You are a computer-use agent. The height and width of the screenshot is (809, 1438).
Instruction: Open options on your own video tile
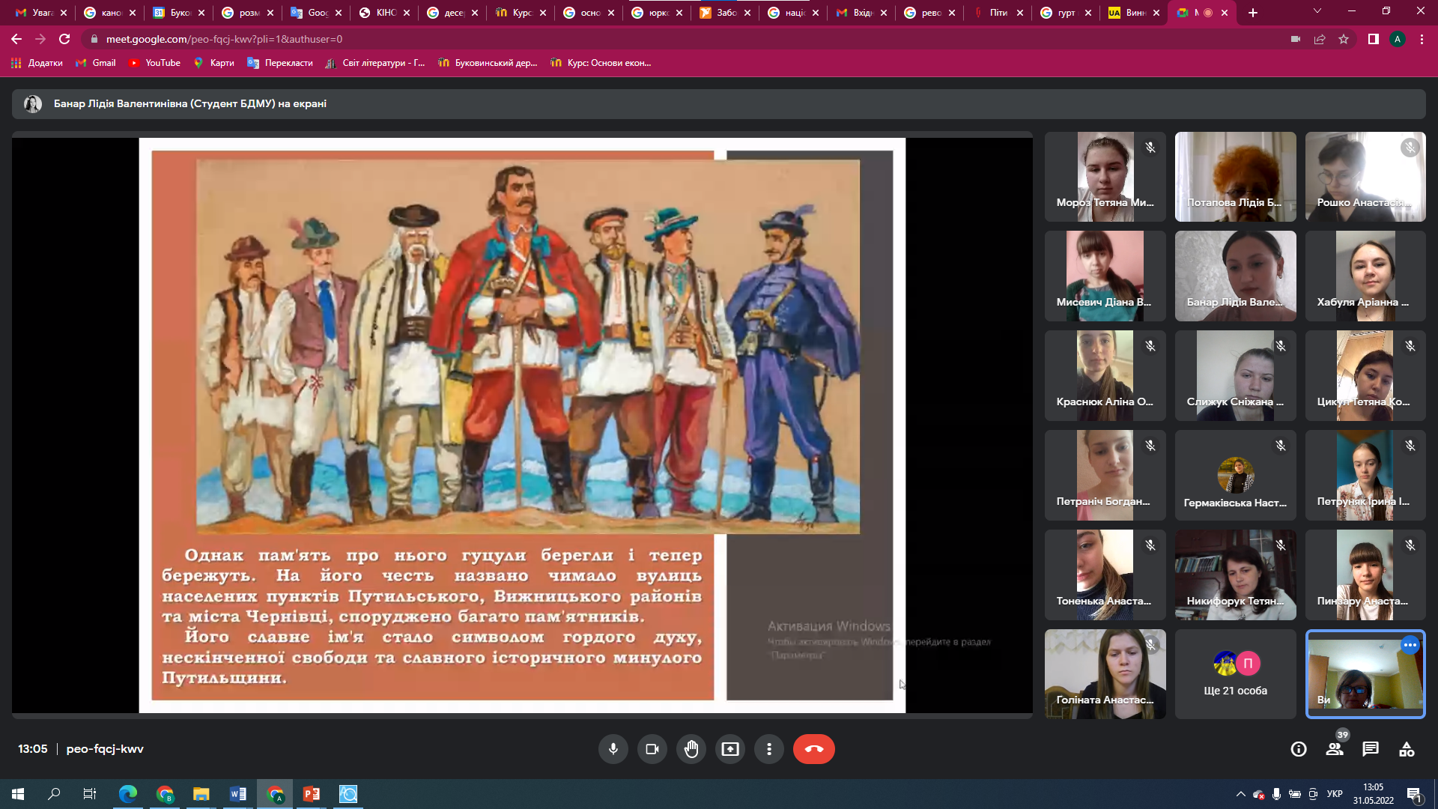[1410, 645]
